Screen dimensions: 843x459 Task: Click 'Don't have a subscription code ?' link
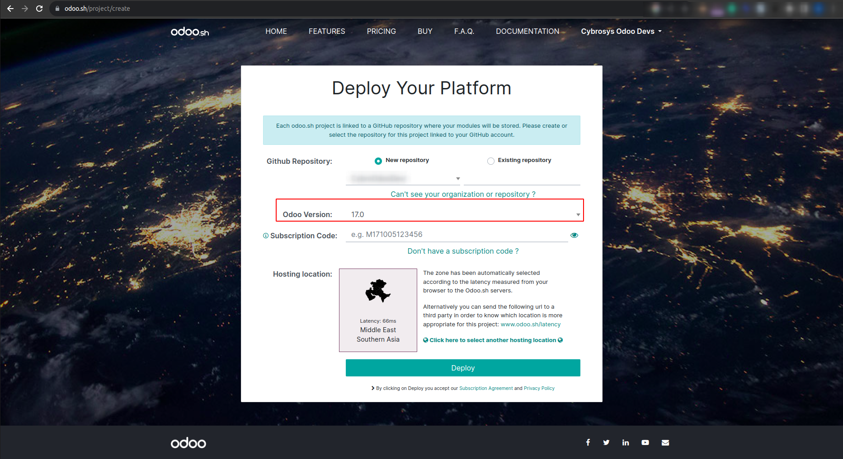point(463,251)
